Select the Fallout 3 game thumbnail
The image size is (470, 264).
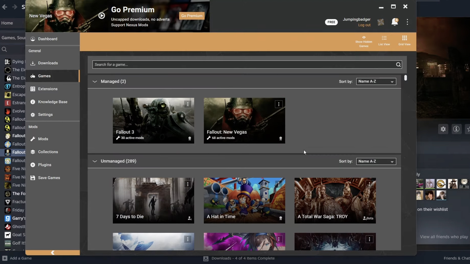[x=153, y=121]
